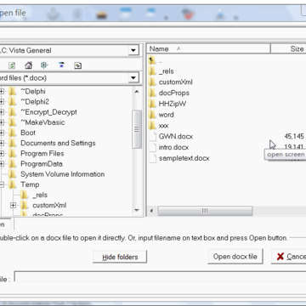Collapse the Temp tree node
Viewport: 306px width, 306px height.
point(2,184)
